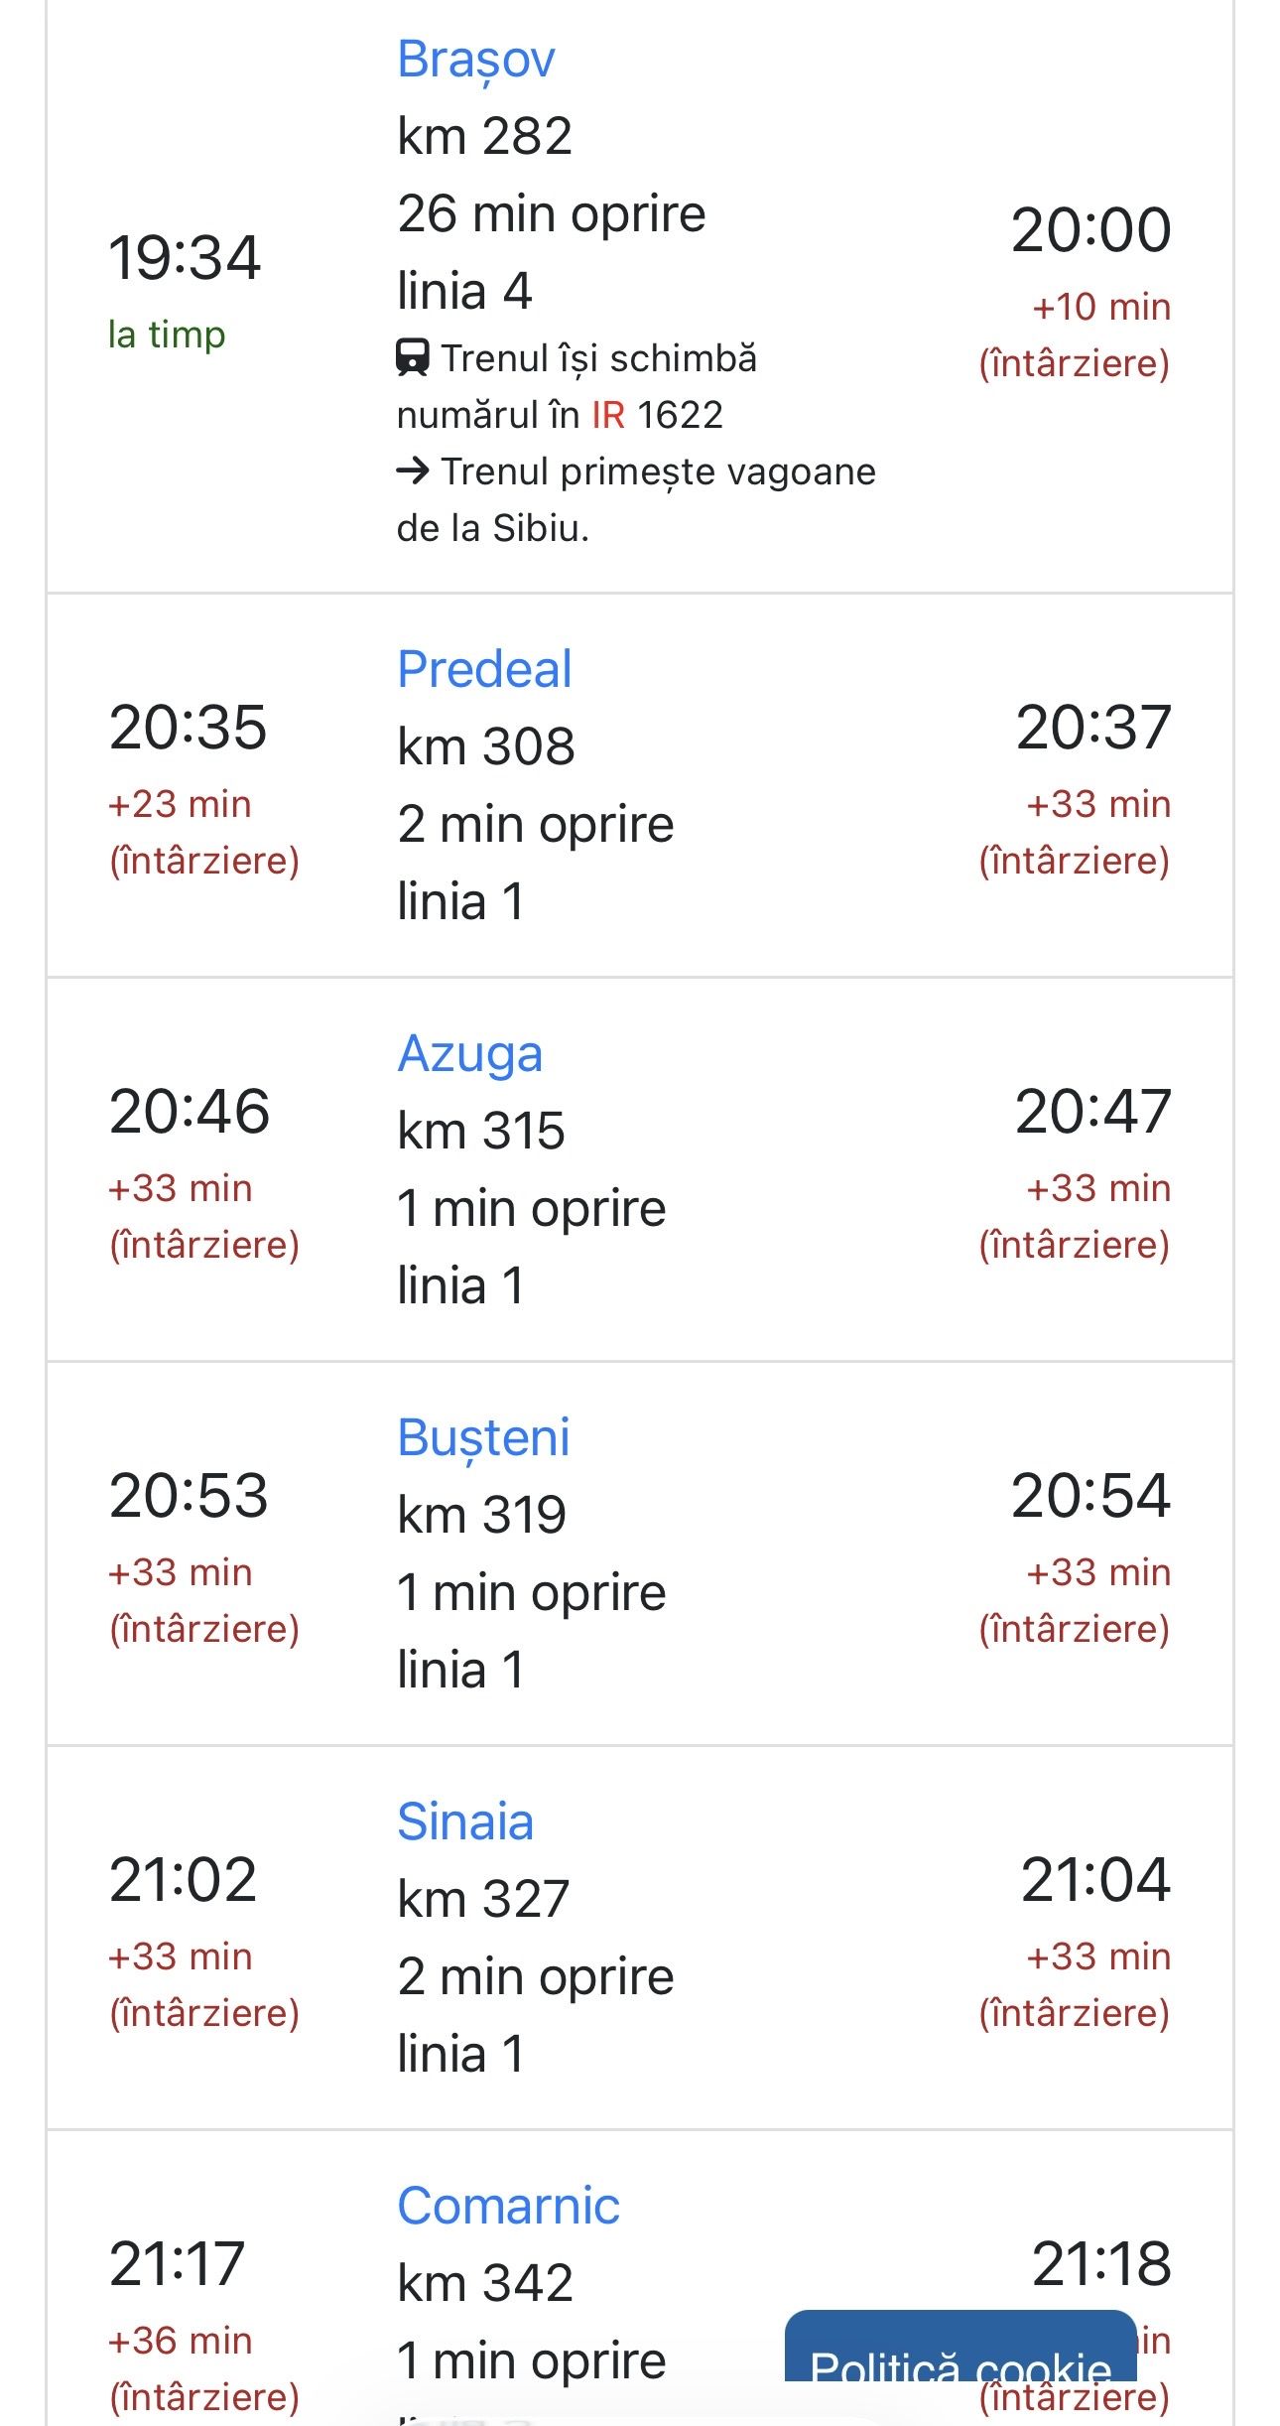The image size is (1280, 2426).
Task: Click the 19:34 arrival time at Brașov
Action: [185, 258]
